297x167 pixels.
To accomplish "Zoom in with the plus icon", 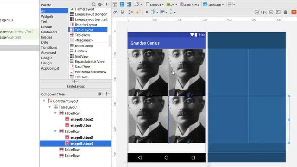I will tap(271, 13).
